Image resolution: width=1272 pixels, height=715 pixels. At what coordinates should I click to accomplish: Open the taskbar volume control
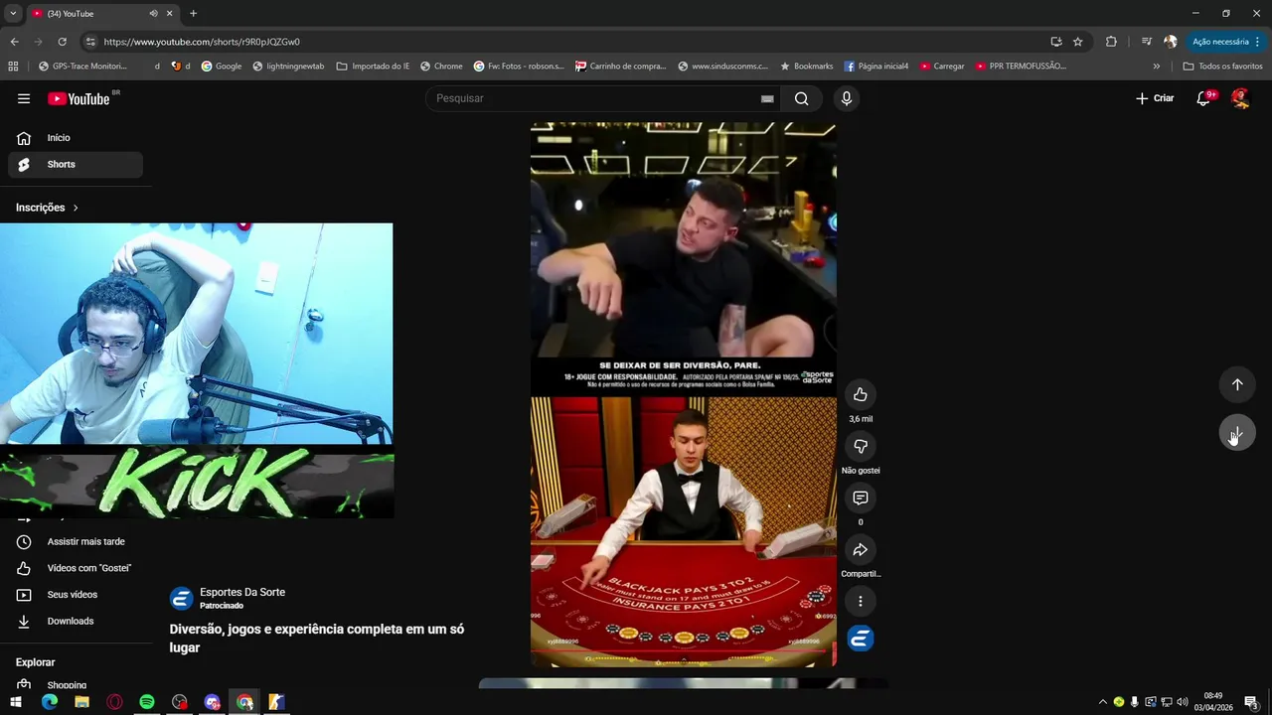(x=1183, y=702)
